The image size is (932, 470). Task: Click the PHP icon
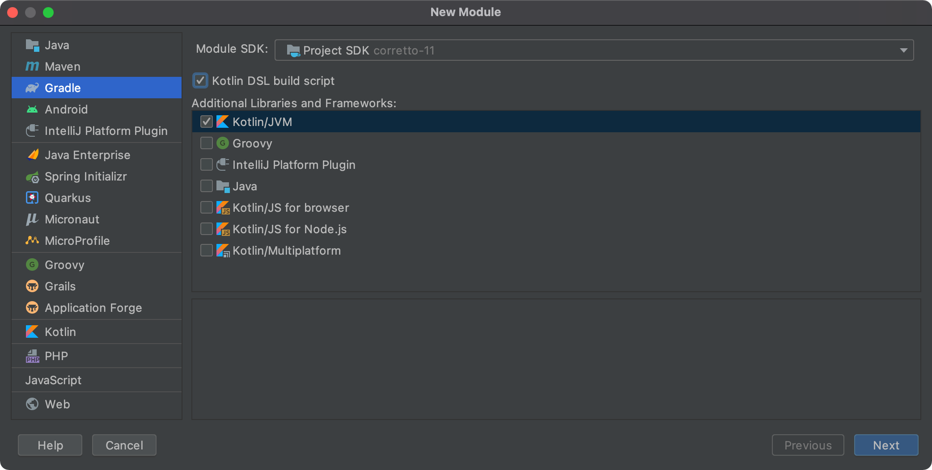(x=32, y=356)
